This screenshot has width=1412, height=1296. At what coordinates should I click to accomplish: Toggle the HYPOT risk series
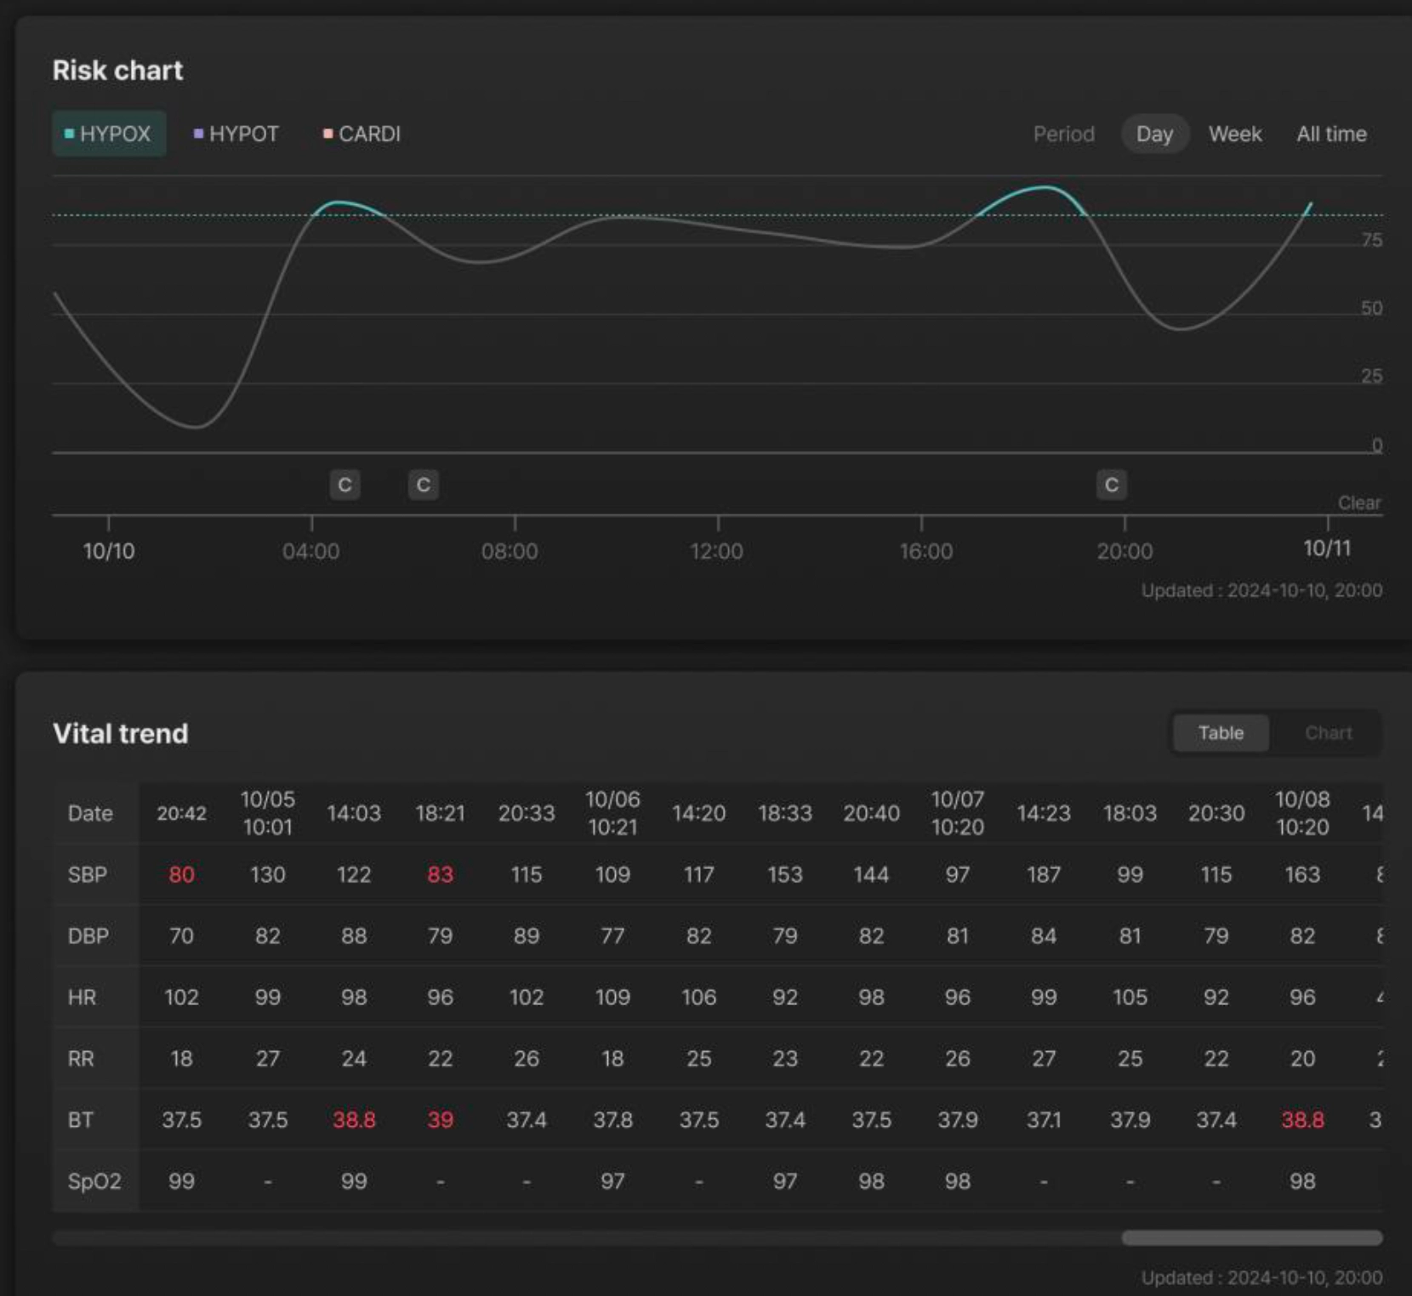point(236,134)
